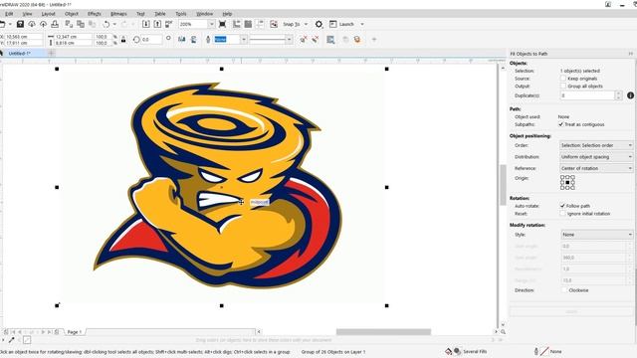Open the Reference dropdown
The width and height of the screenshot is (637, 358).
596,168
